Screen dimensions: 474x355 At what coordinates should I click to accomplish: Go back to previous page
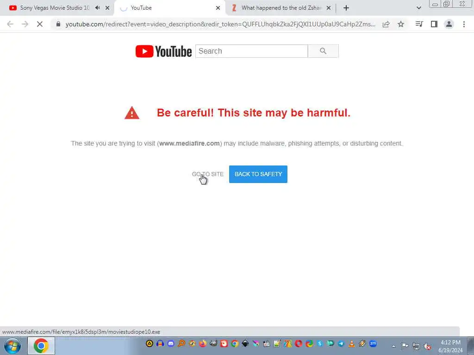(10, 24)
